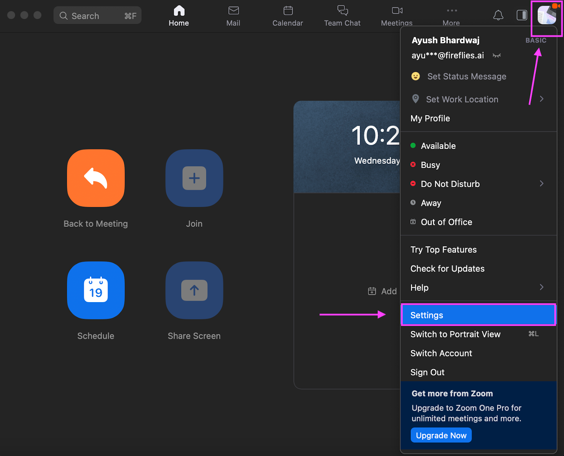This screenshot has width=564, height=456.
Task: Click the Schedule meeting icon
Action: [96, 291]
